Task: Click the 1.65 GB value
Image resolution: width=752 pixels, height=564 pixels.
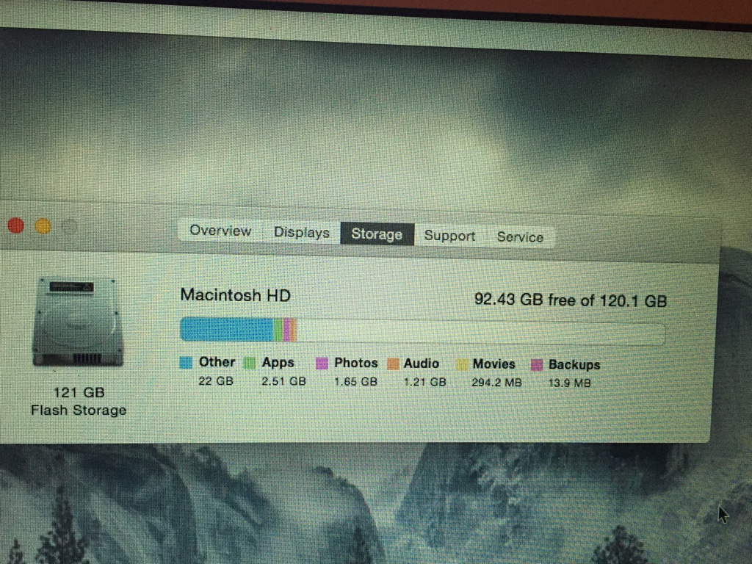Action: click(x=356, y=382)
